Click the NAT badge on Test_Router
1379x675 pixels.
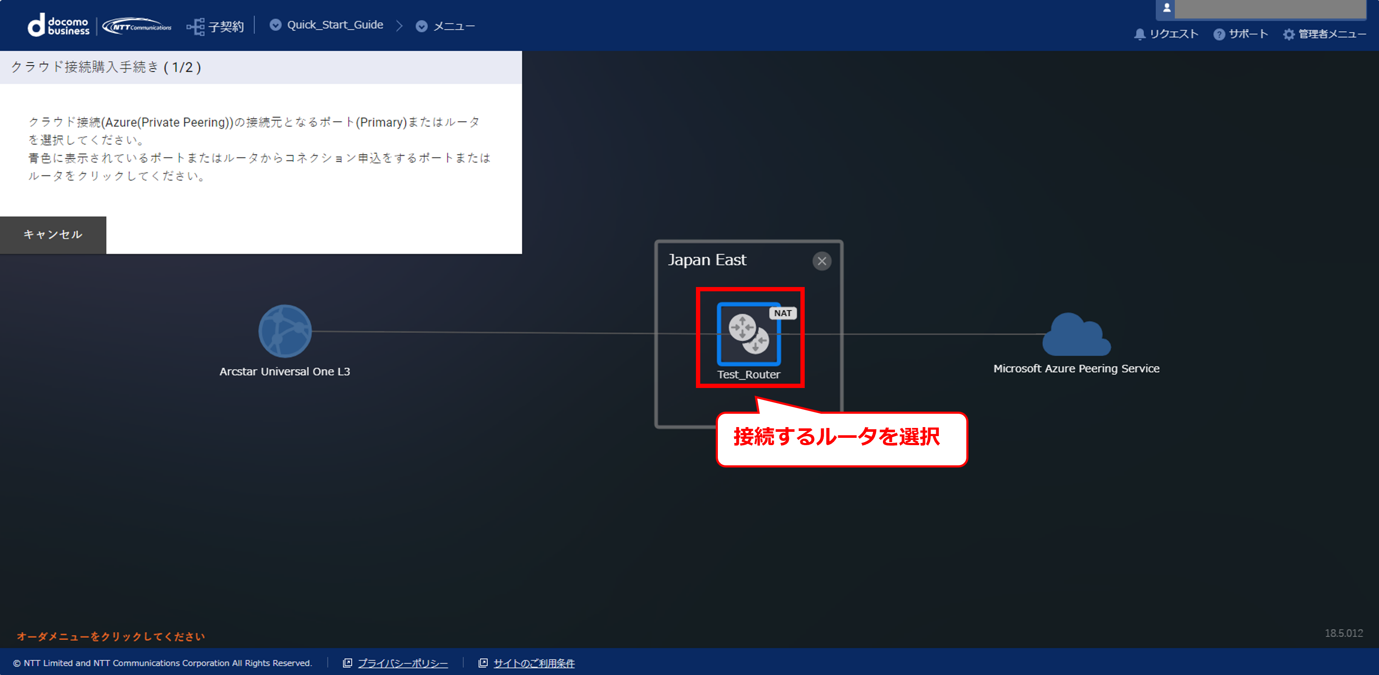coord(783,313)
